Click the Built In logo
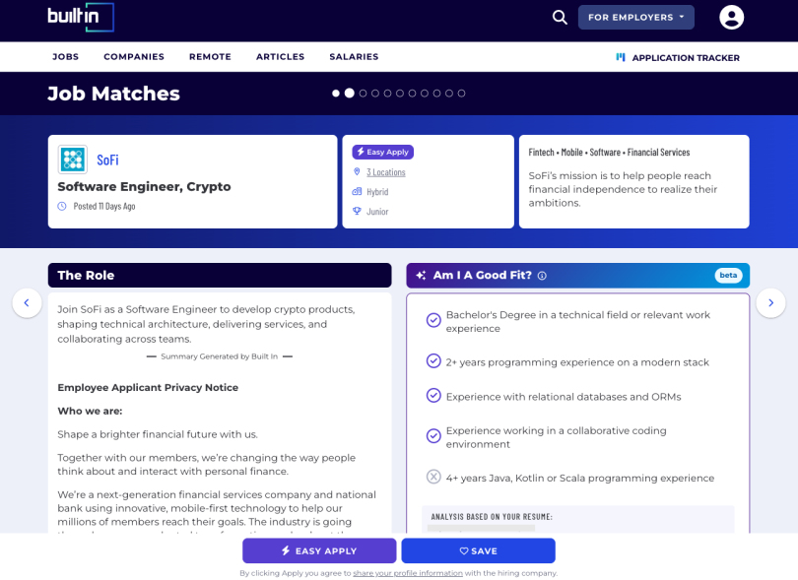 click(81, 18)
